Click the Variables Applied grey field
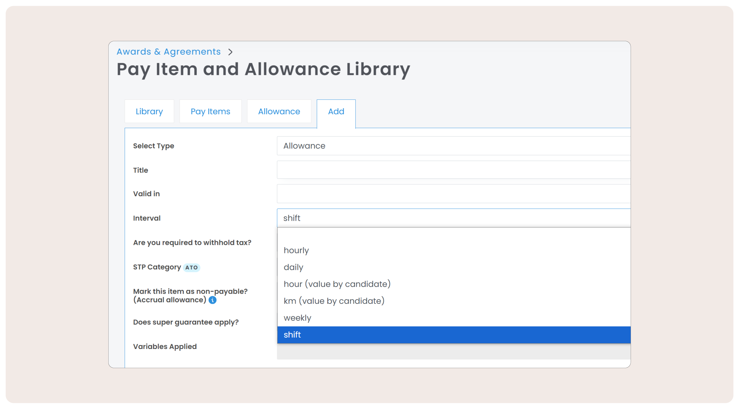739x409 pixels. pyautogui.click(x=453, y=352)
